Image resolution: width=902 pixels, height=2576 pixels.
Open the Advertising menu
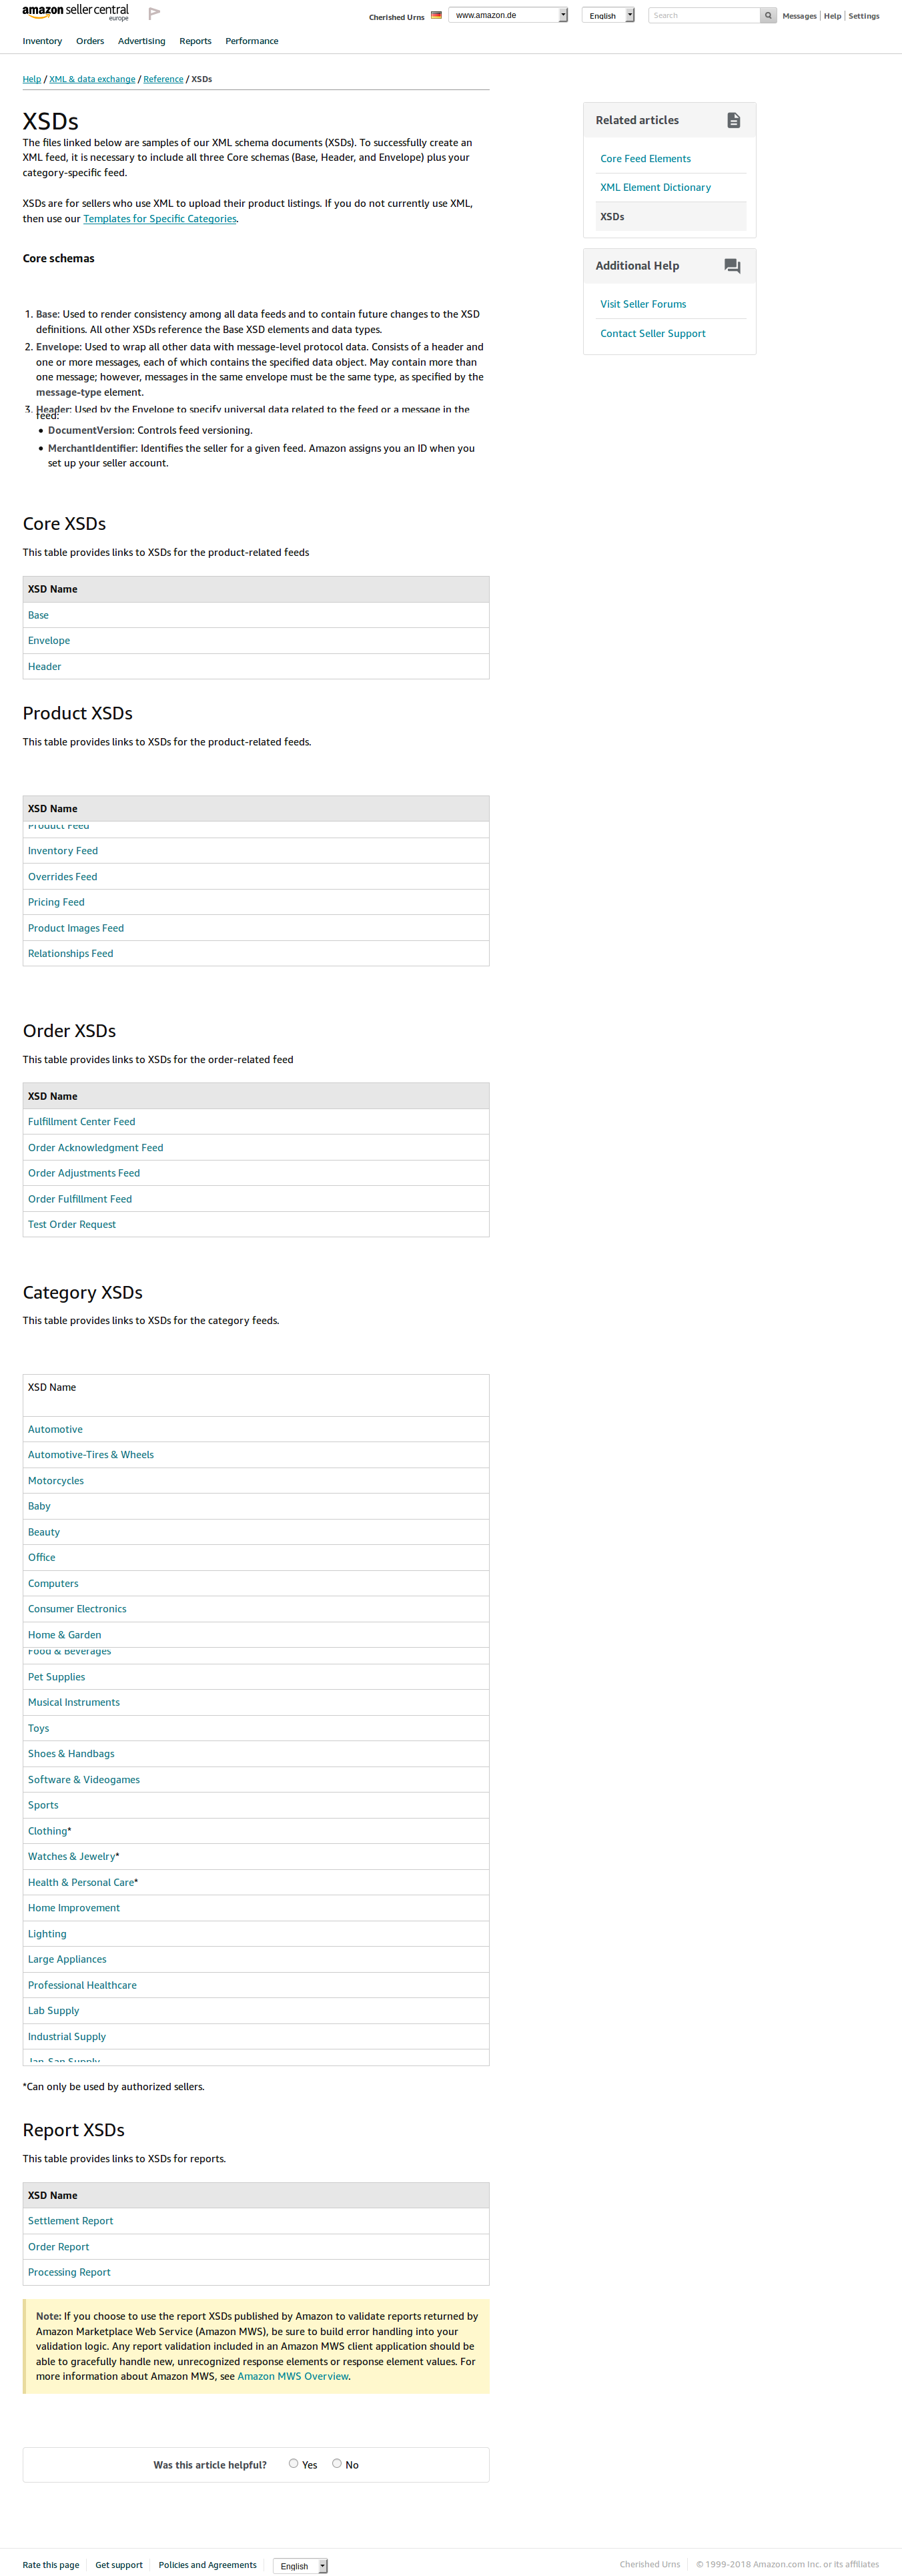[141, 41]
